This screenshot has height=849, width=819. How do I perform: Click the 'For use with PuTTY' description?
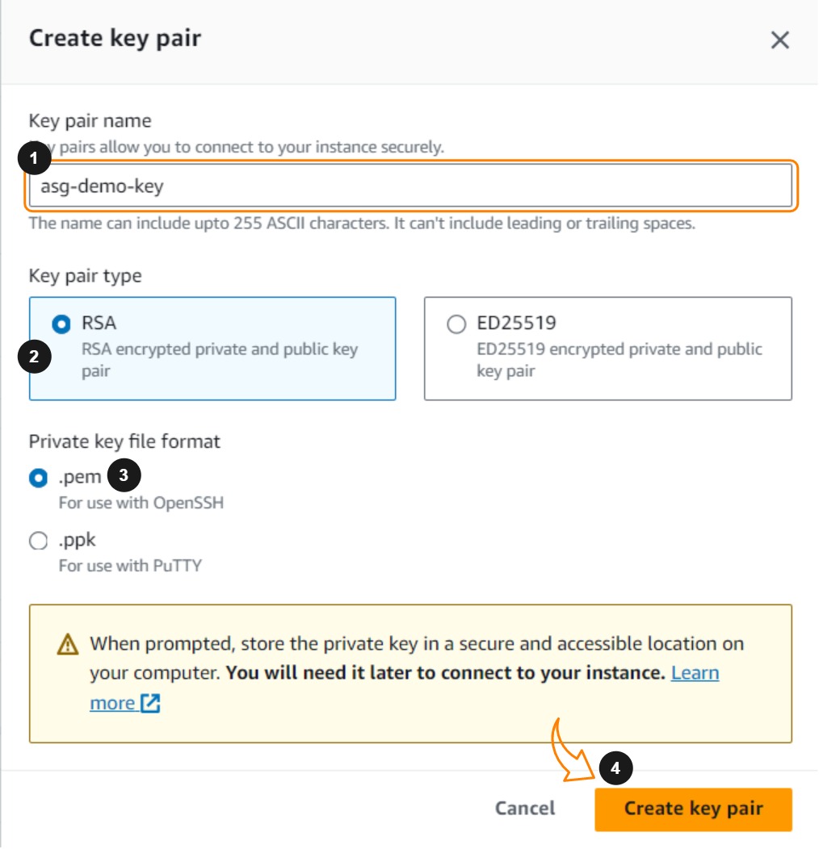click(130, 566)
